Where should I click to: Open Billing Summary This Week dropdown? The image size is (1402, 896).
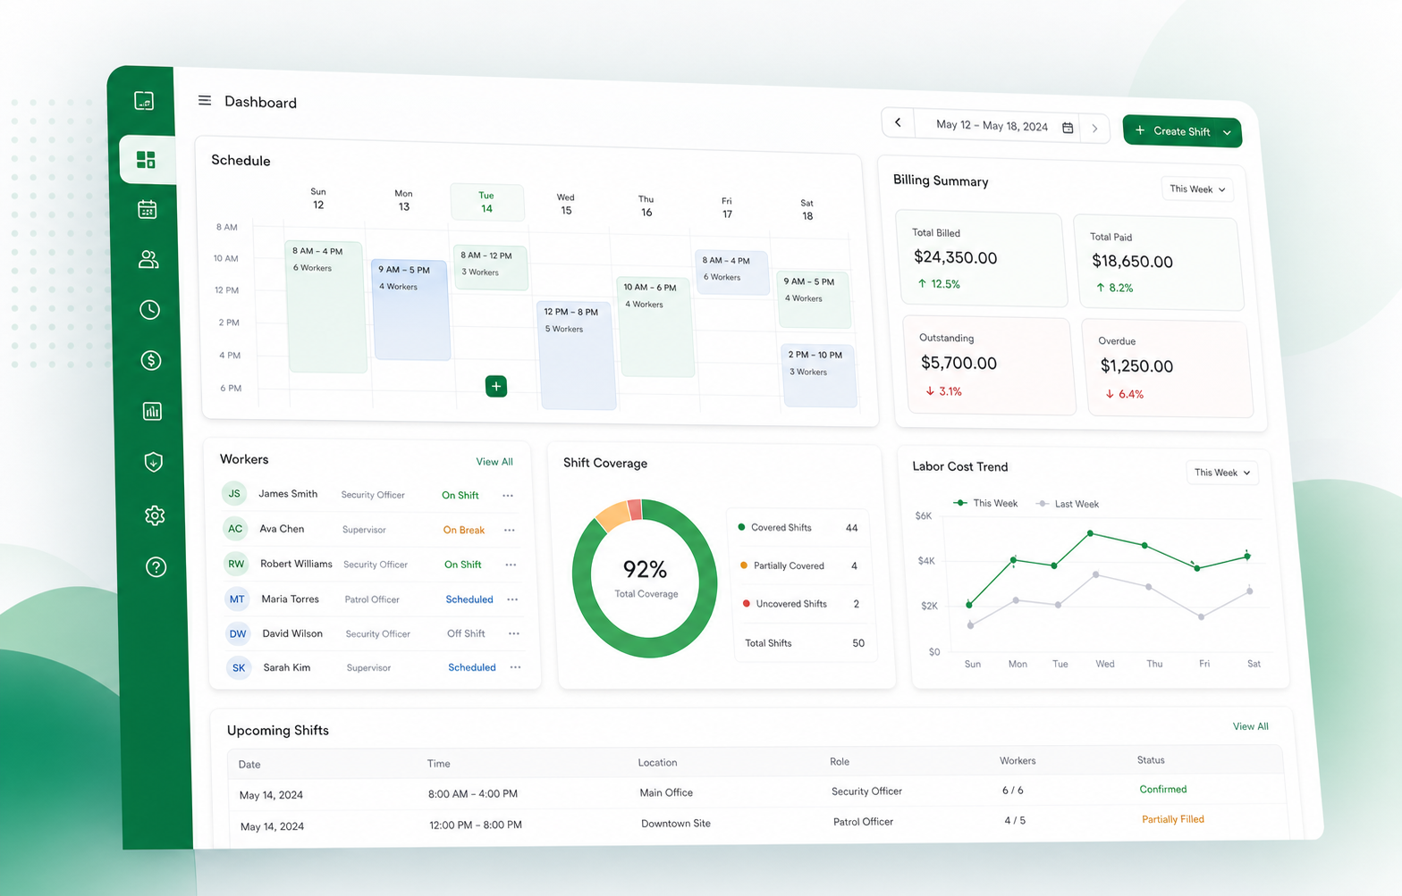click(x=1198, y=189)
